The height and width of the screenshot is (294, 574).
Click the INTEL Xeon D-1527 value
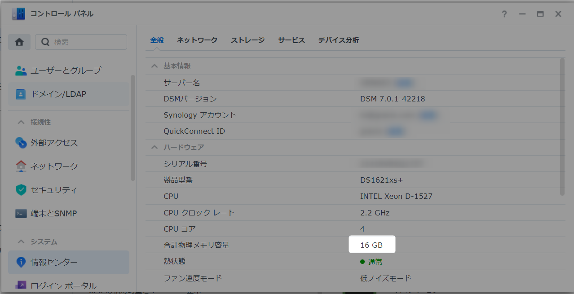[x=396, y=196]
